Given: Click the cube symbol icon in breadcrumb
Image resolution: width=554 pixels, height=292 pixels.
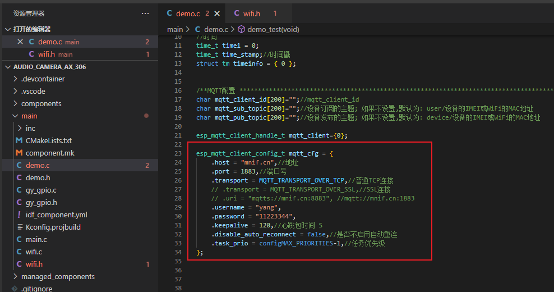Looking at the screenshot, I should pos(241,29).
